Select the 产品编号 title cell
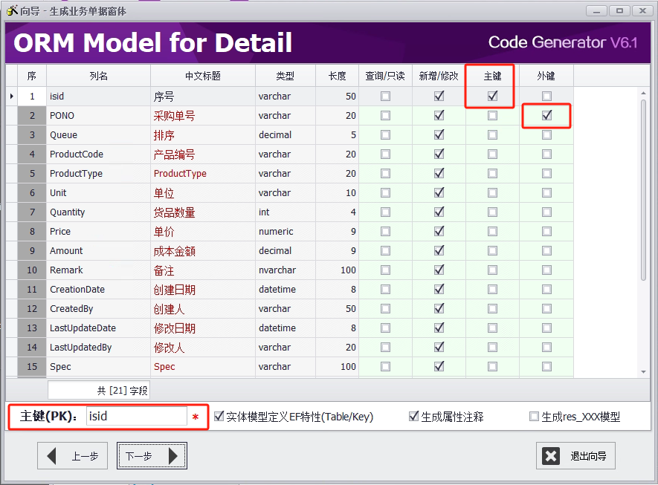 pyautogui.click(x=203, y=154)
